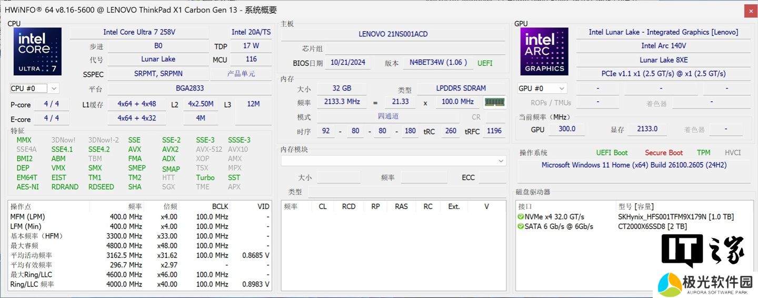Click the Intel Core Ultra 7 logo

point(37,51)
